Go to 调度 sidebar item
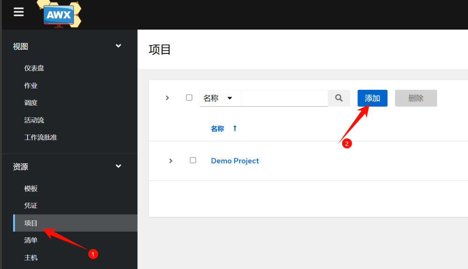This screenshot has height=269, width=468. tap(31, 103)
